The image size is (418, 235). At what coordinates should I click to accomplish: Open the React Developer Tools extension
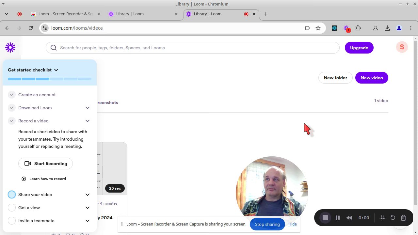point(334,28)
